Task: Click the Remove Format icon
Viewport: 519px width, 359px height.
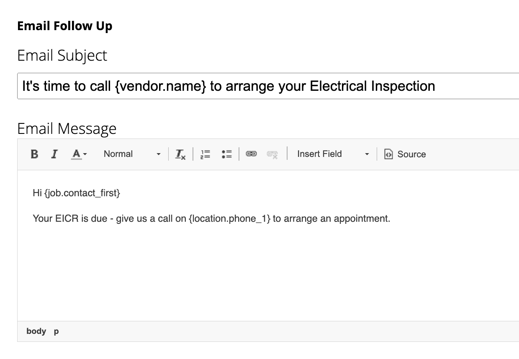Action: [180, 154]
